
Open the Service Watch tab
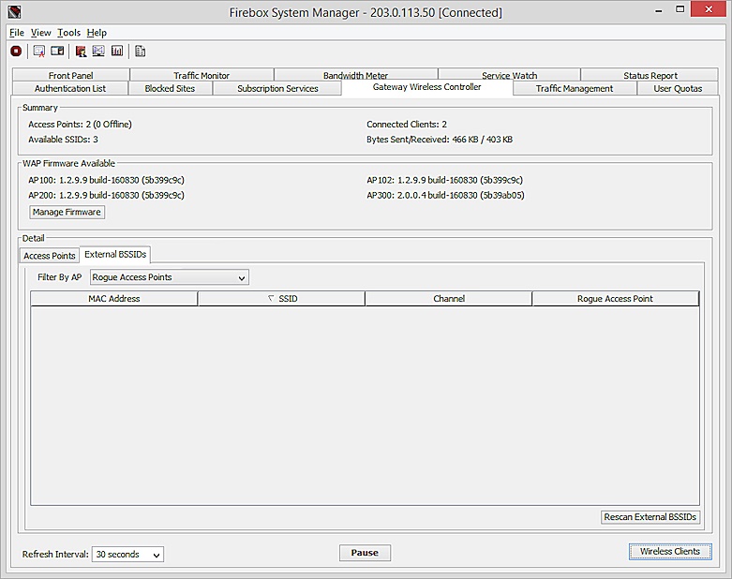[x=509, y=75]
